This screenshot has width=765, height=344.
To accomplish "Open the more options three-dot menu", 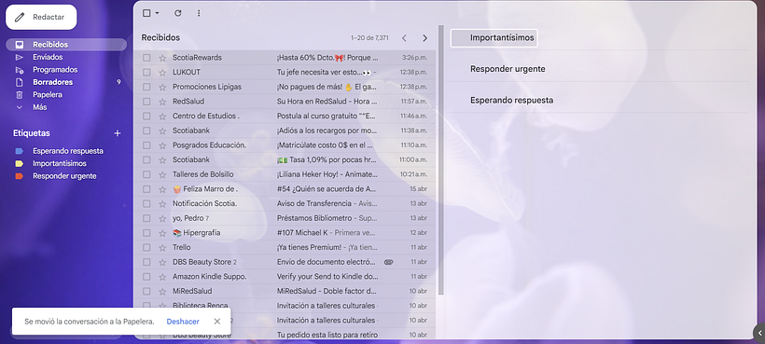I will click(199, 13).
